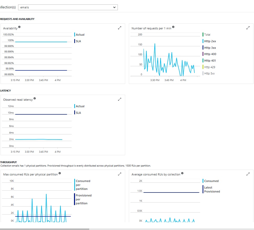The image size is (254, 230).
Task: Click the horizontal scrollbar at the bottom
Action: pos(45,229)
